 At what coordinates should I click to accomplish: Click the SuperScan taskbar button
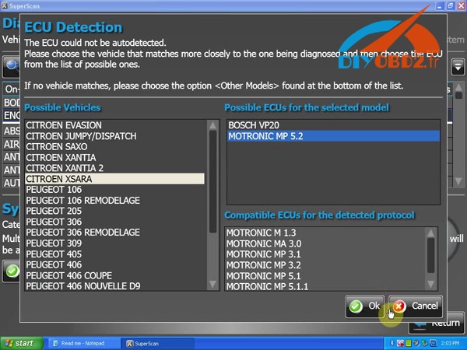coord(158,344)
